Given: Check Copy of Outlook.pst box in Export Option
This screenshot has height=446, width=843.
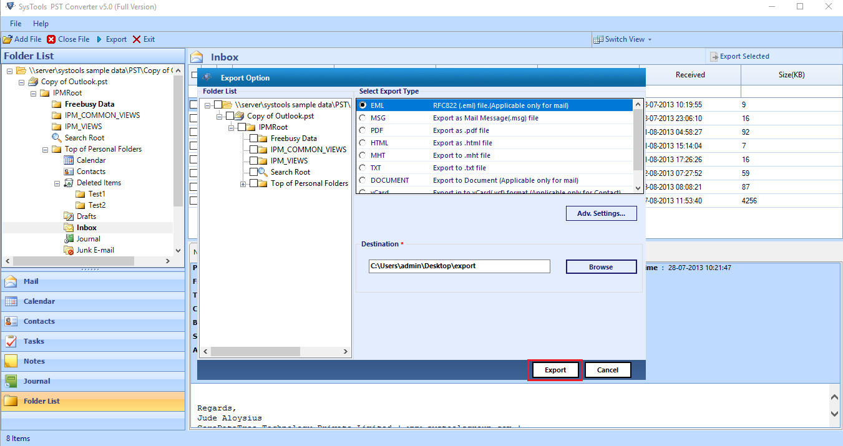Looking at the screenshot, I should point(230,116).
